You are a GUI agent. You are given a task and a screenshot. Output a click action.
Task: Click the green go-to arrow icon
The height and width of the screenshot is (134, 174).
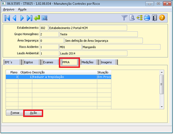coord(37,18)
